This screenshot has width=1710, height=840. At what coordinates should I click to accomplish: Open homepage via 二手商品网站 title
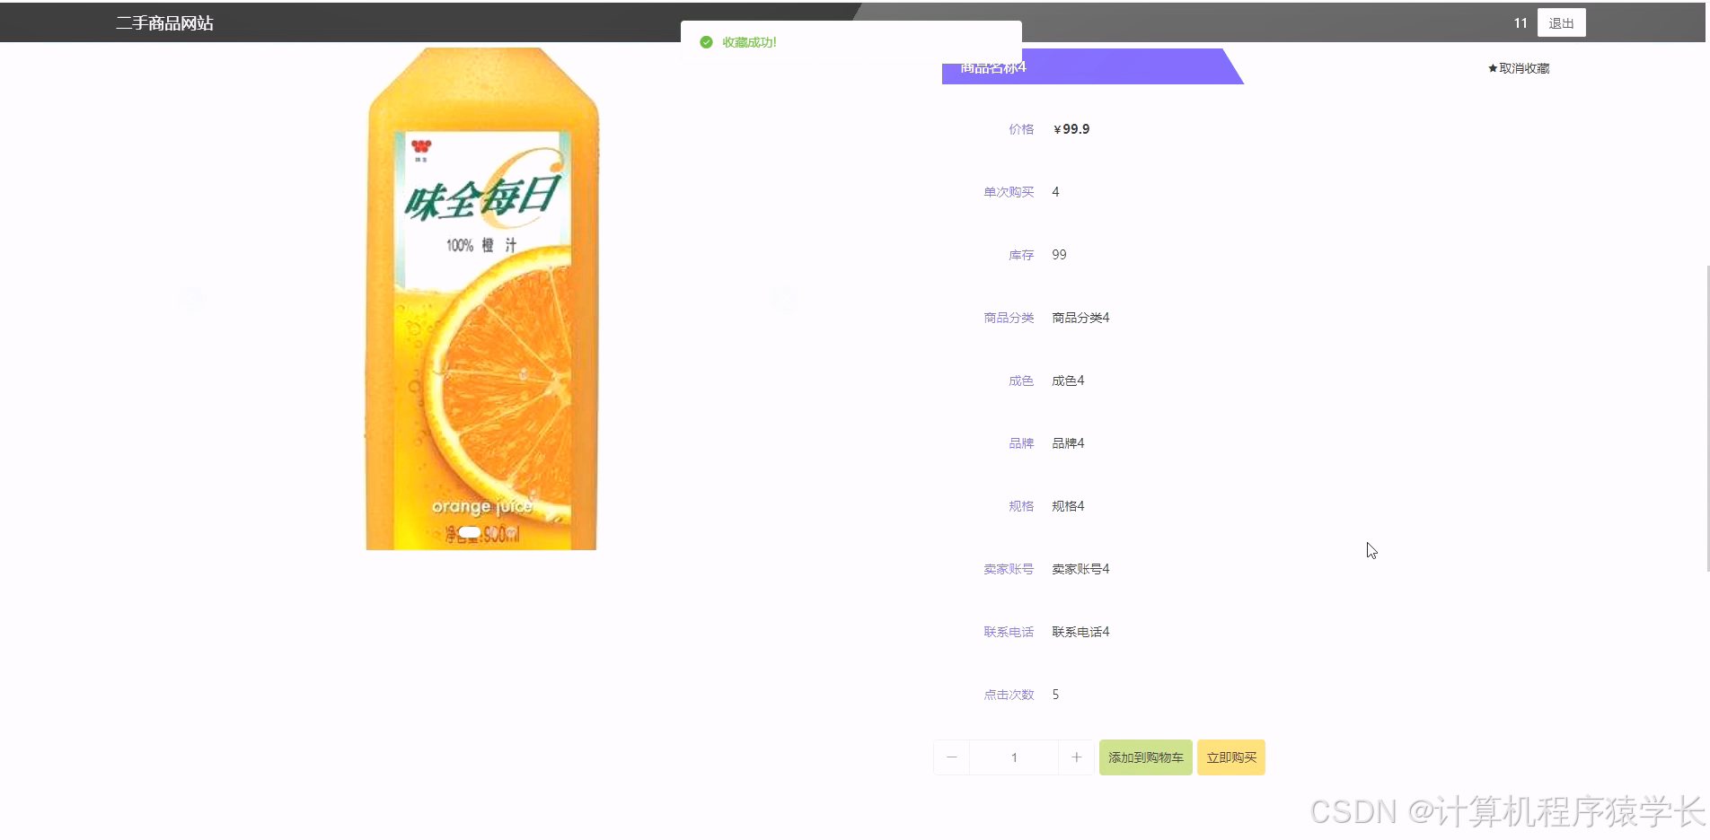point(164,22)
